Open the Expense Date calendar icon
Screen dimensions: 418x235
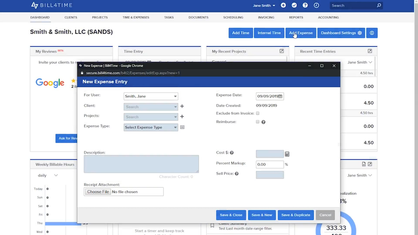click(x=280, y=96)
